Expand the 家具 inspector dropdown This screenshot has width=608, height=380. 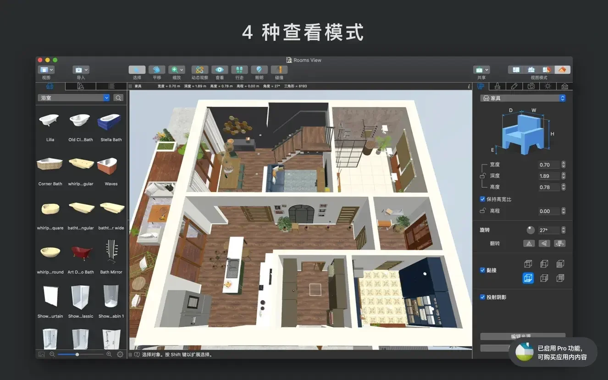(523, 98)
